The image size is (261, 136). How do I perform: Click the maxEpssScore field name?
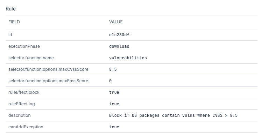coord(48,81)
